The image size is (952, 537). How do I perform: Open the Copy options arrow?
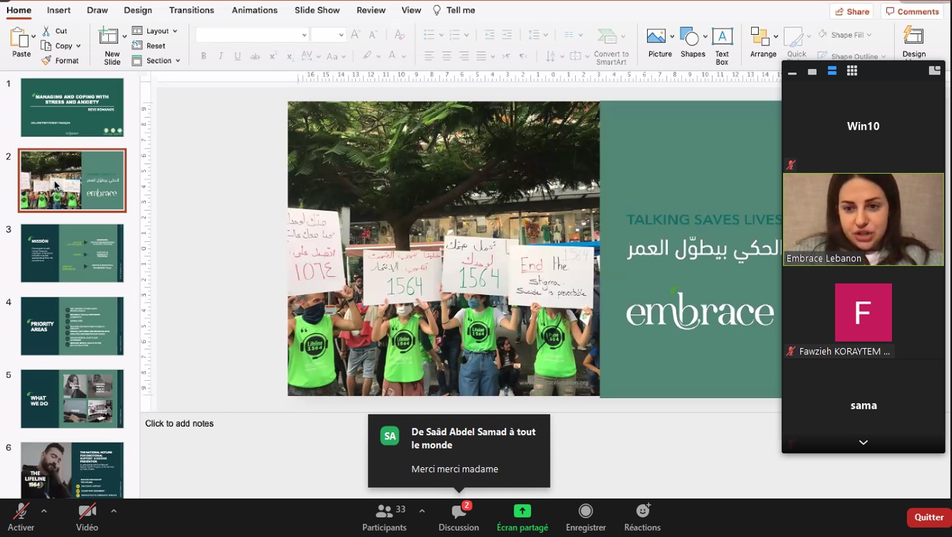[x=78, y=46]
